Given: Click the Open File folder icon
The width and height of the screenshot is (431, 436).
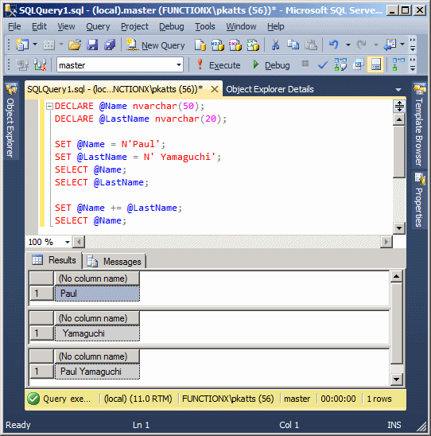Looking at the screenshot, I should coord(75,45).
